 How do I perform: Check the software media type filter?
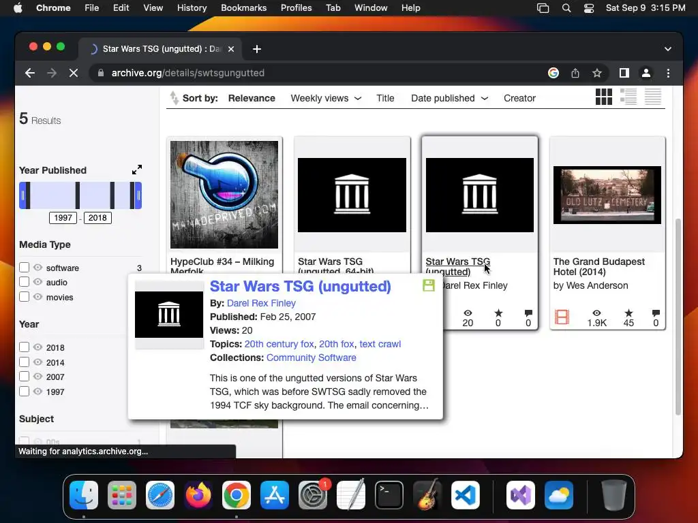[x=24, y=267]
